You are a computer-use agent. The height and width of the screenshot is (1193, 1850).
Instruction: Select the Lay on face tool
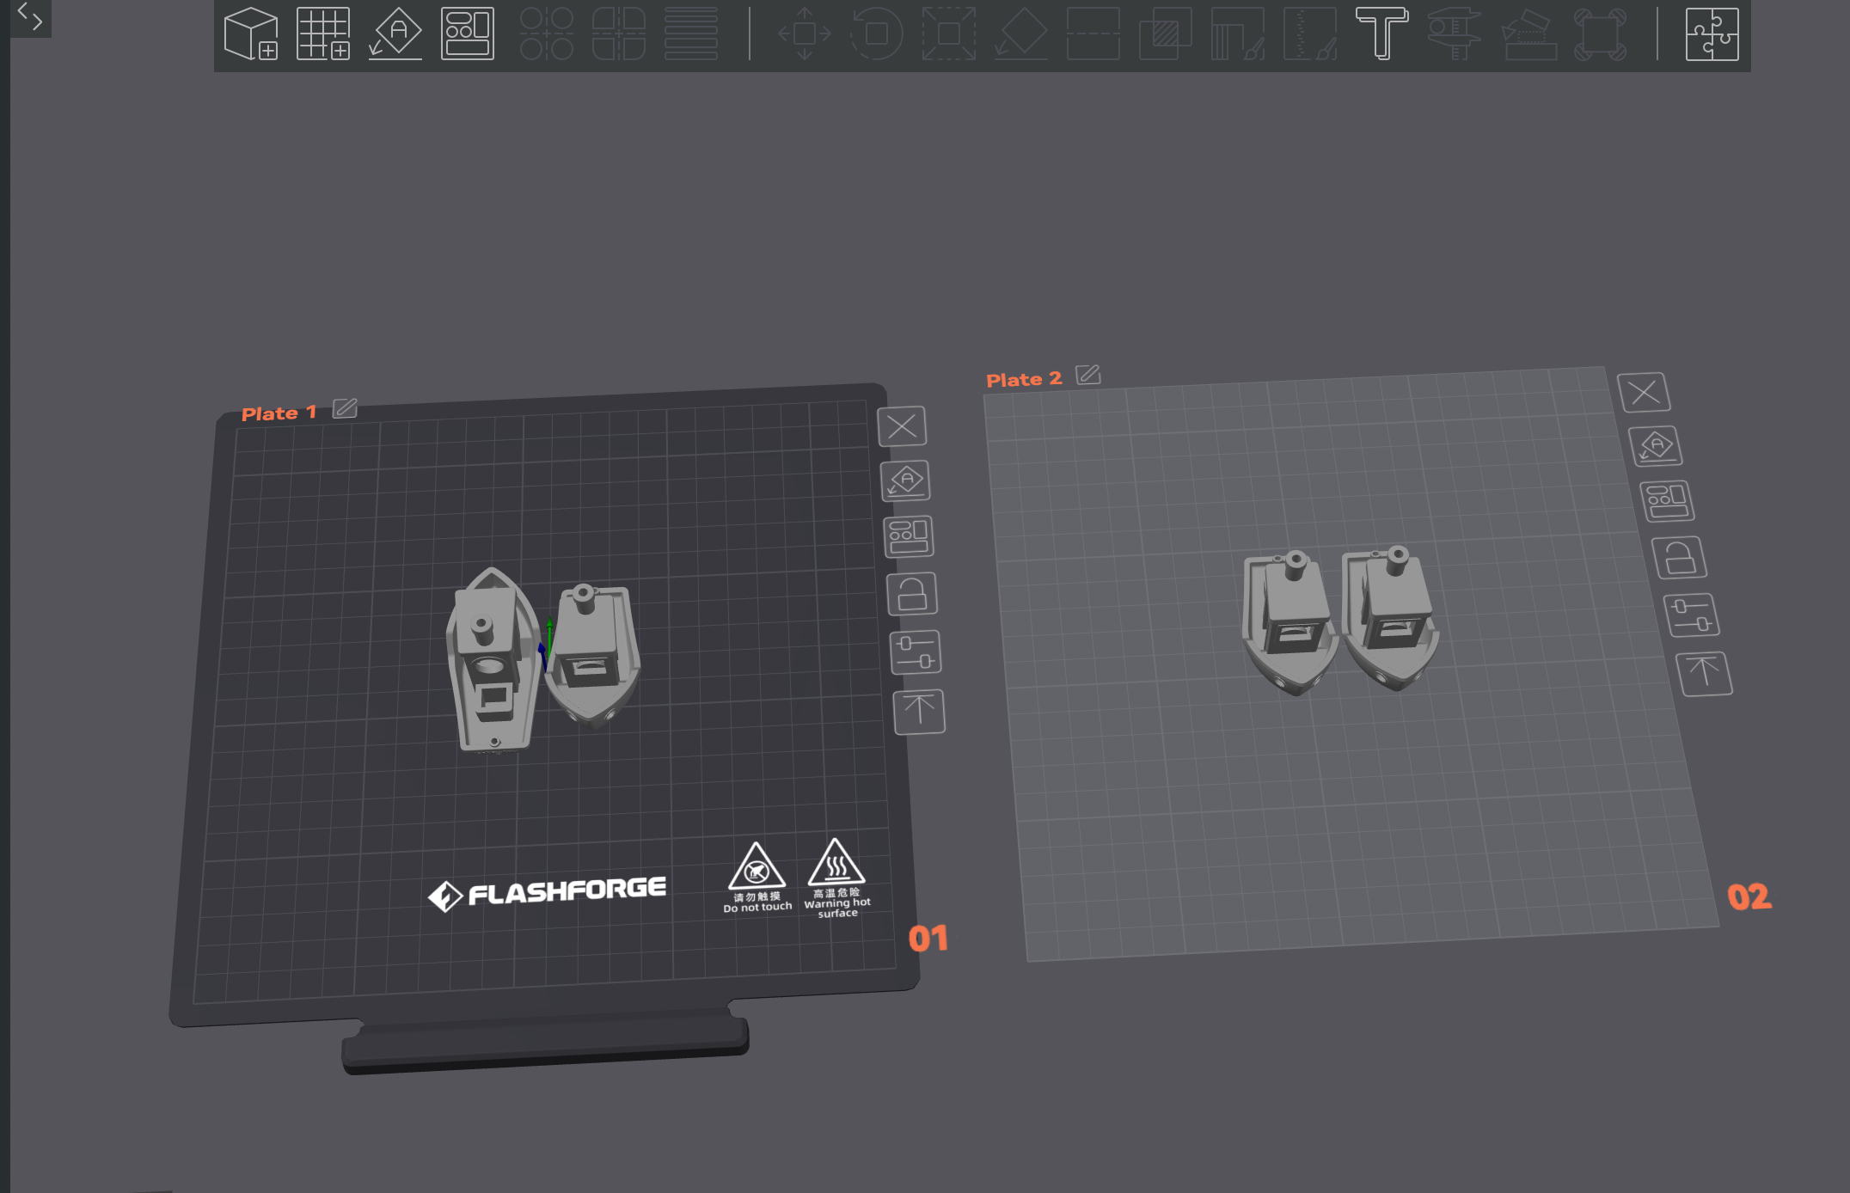point(1021,34)
